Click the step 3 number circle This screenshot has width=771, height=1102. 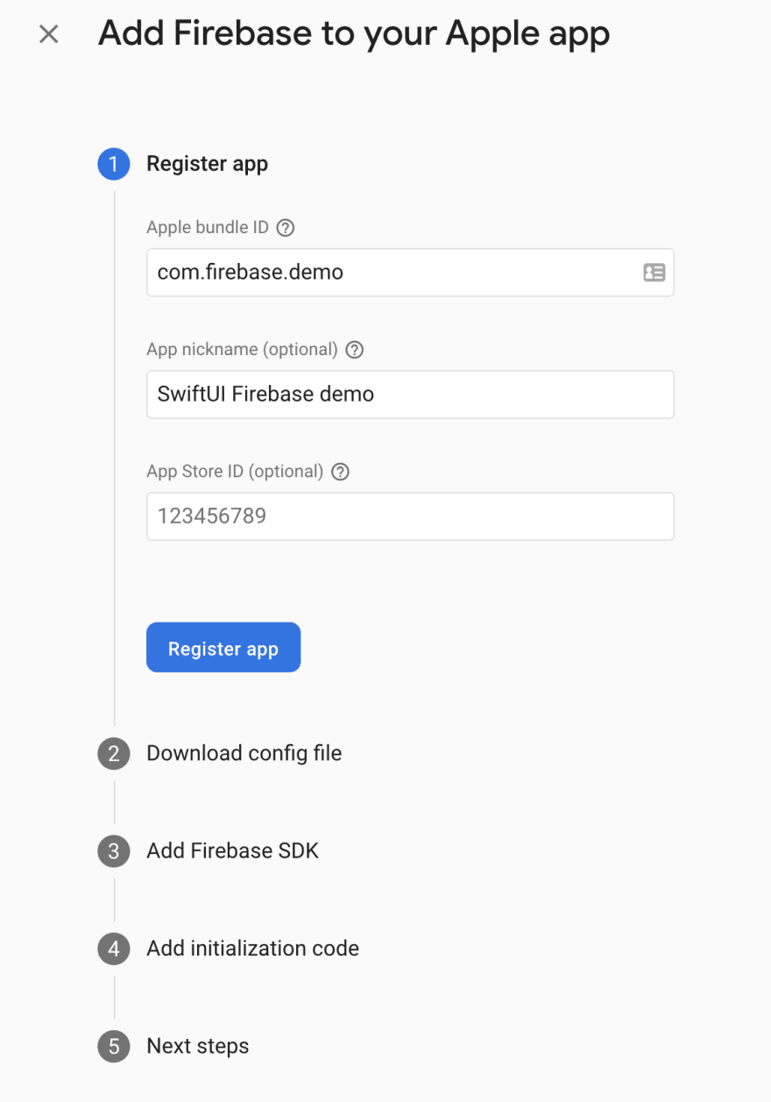114,851
